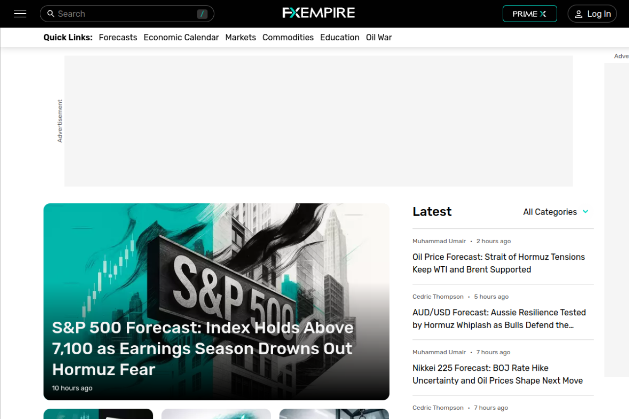Click the Latest section heading
629x419 pixels.
click(x=432, y=212)
